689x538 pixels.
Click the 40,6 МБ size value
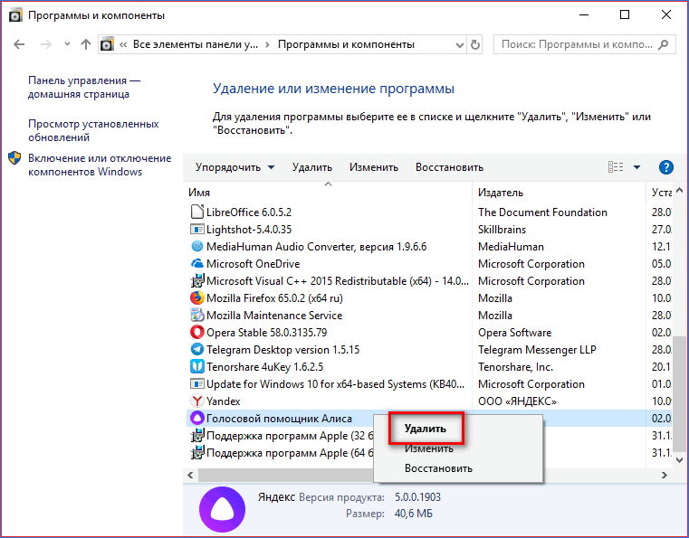(414, 514)
